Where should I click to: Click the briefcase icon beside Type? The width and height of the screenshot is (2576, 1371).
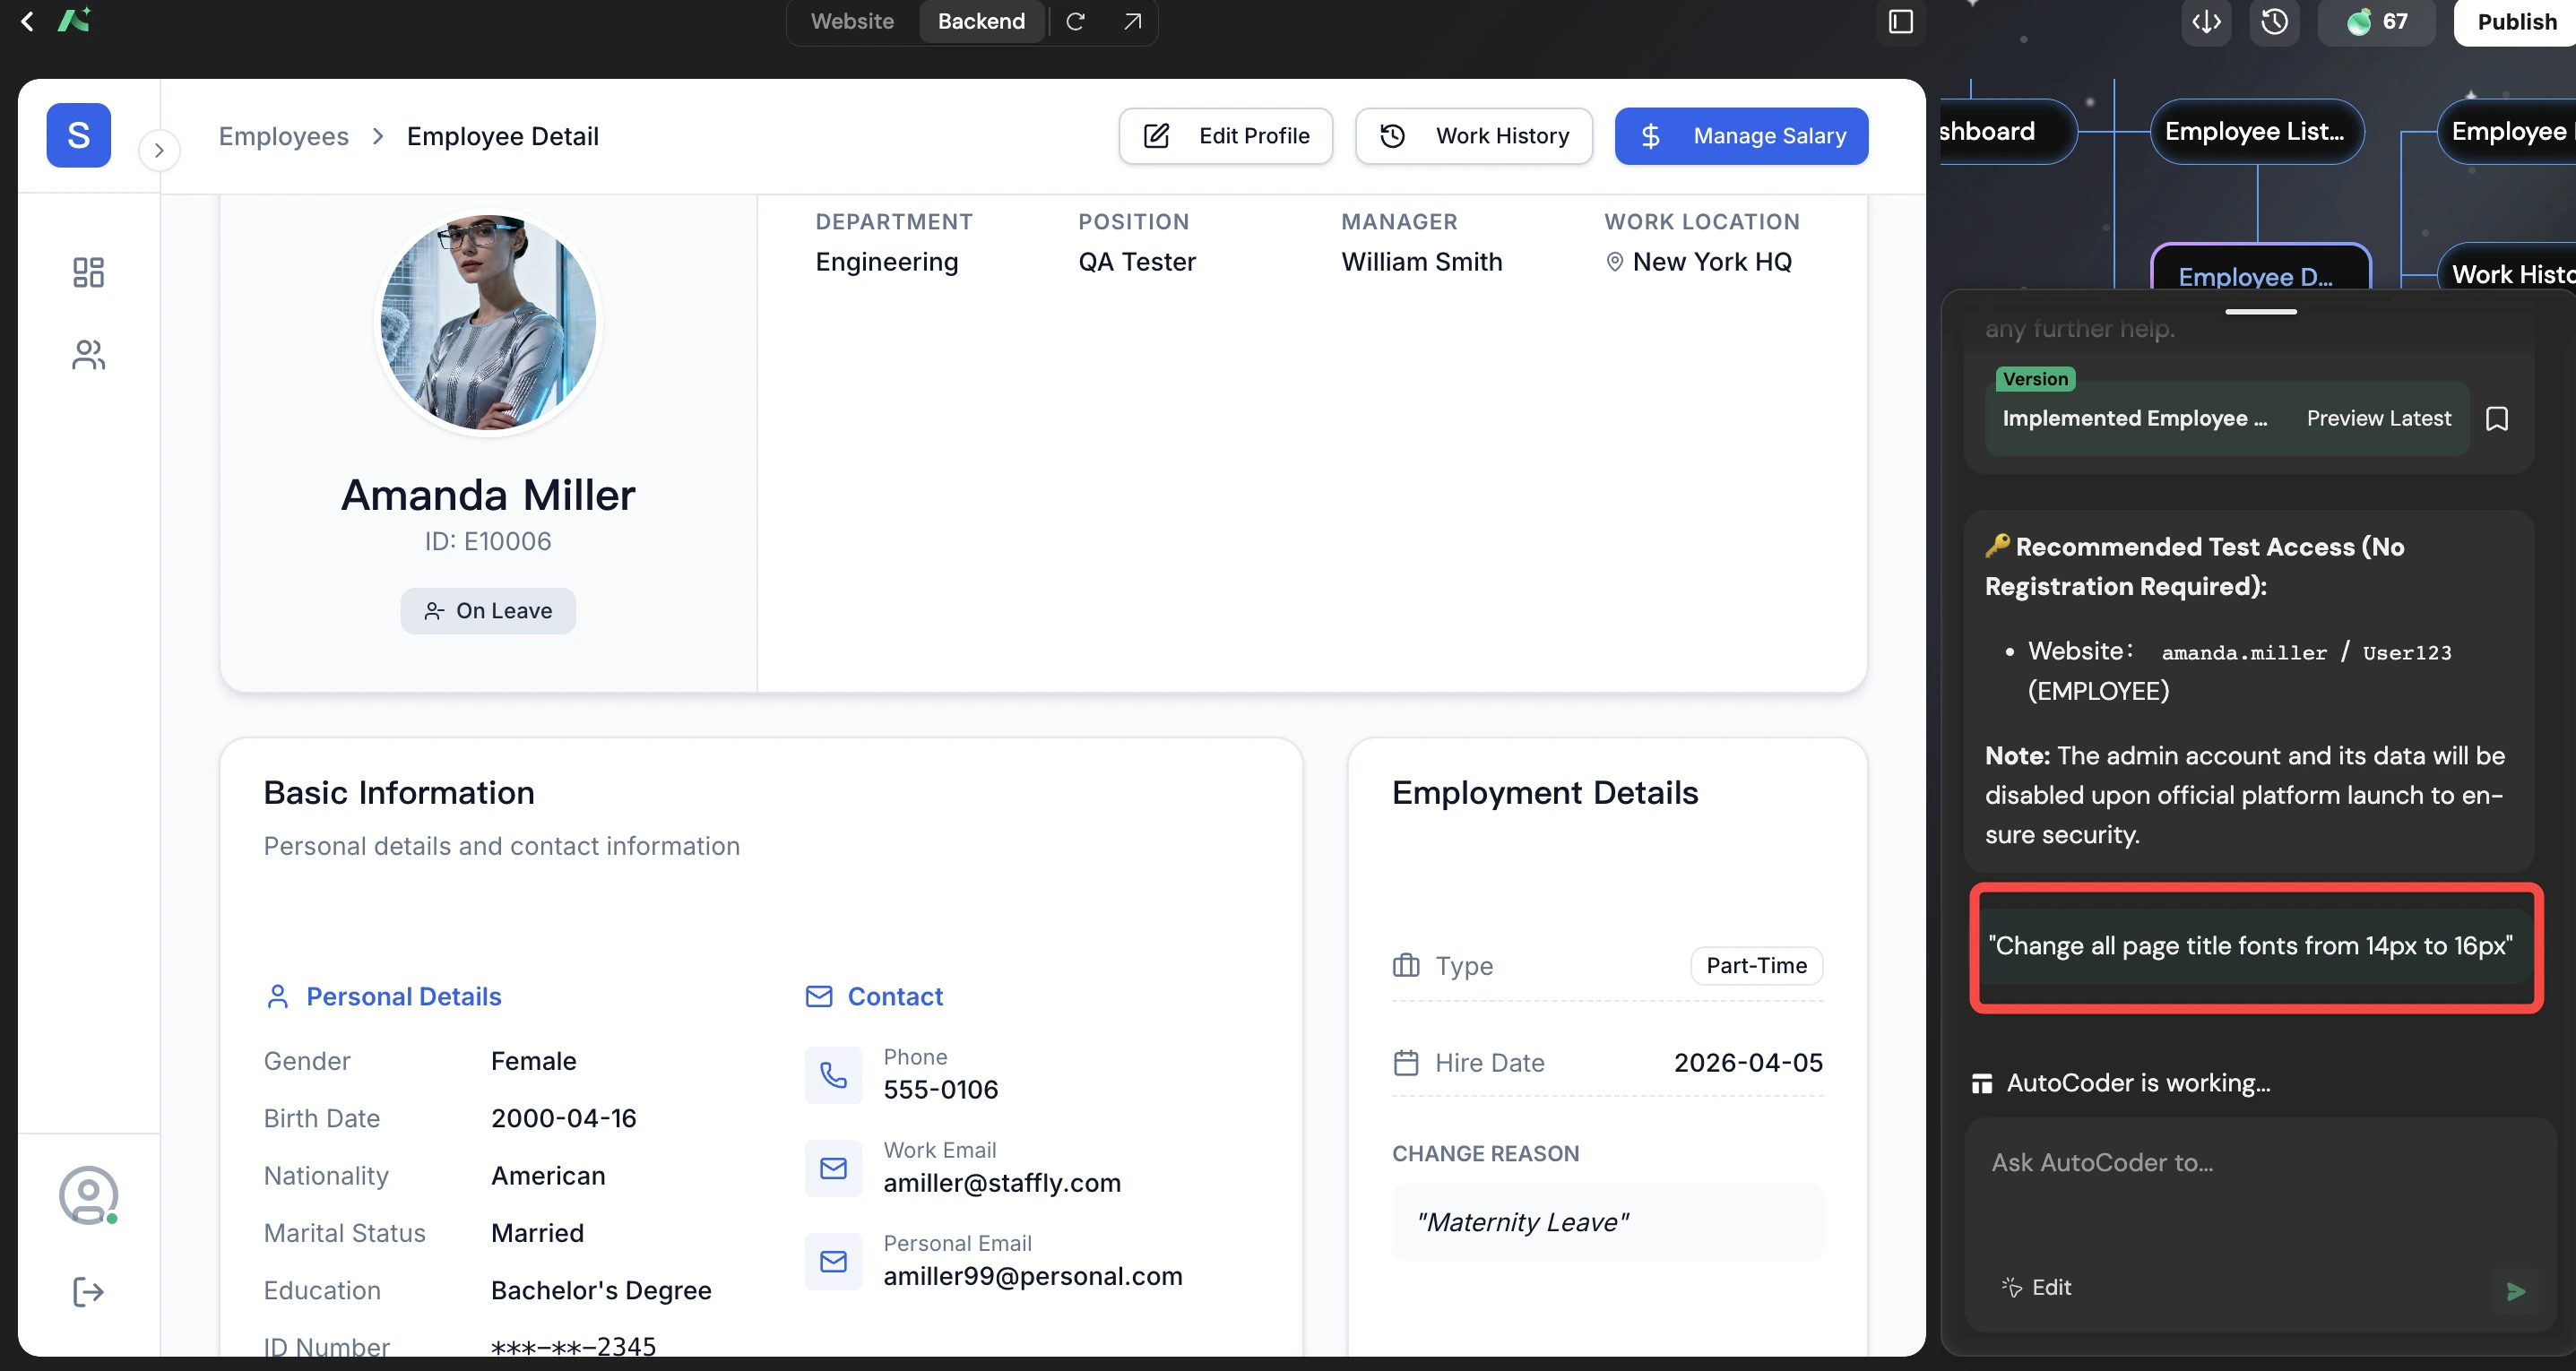point(1406,965)
